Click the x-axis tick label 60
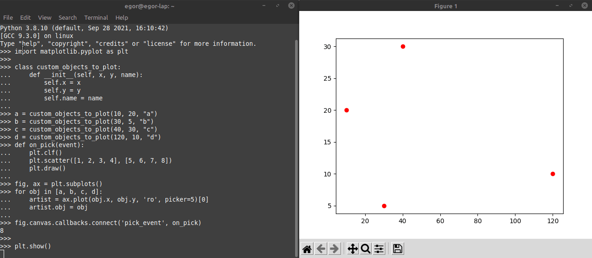This screenshot has width=592, height=258. coord(440,221)
